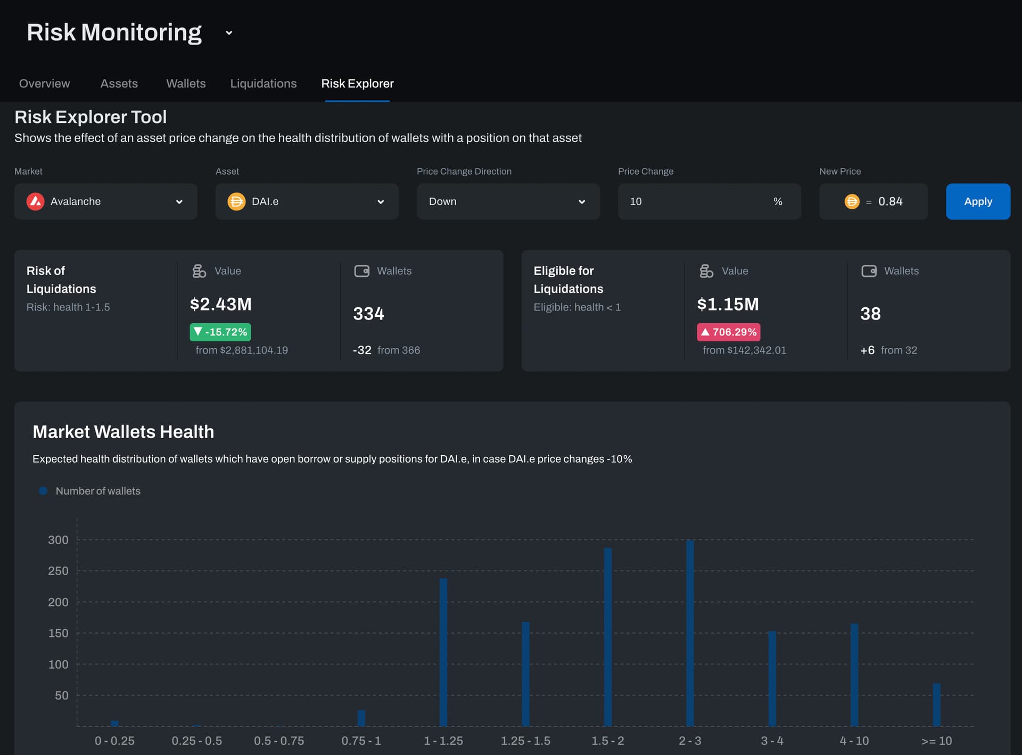Click the 2 - 3 health range bar
The width and height of the screenshot is (1022, 755).
point(690,634)
